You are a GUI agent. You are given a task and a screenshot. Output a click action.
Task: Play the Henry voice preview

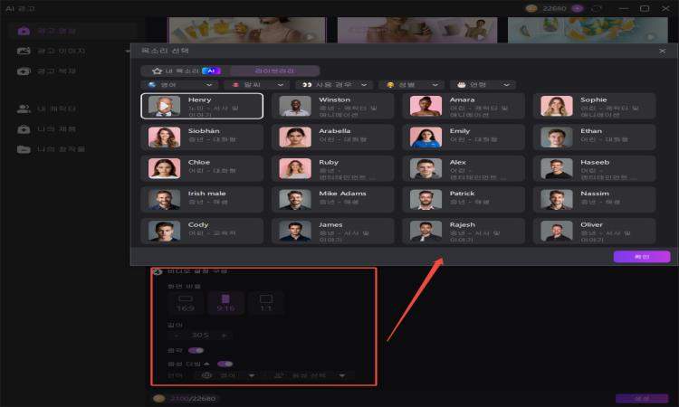tap(164, 106)
